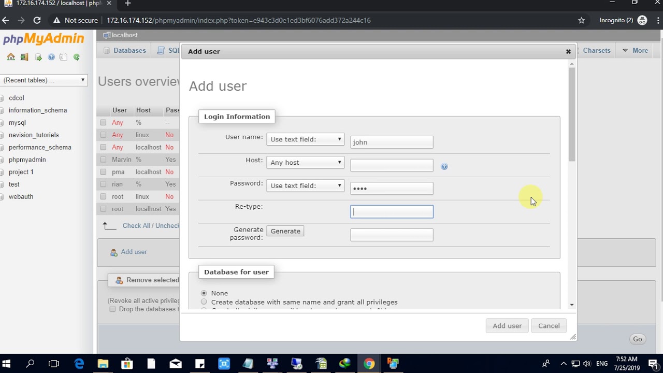The width and height of the screenshot is (663, 373).
Task: Open the new browser tab button
Action: 127,4
